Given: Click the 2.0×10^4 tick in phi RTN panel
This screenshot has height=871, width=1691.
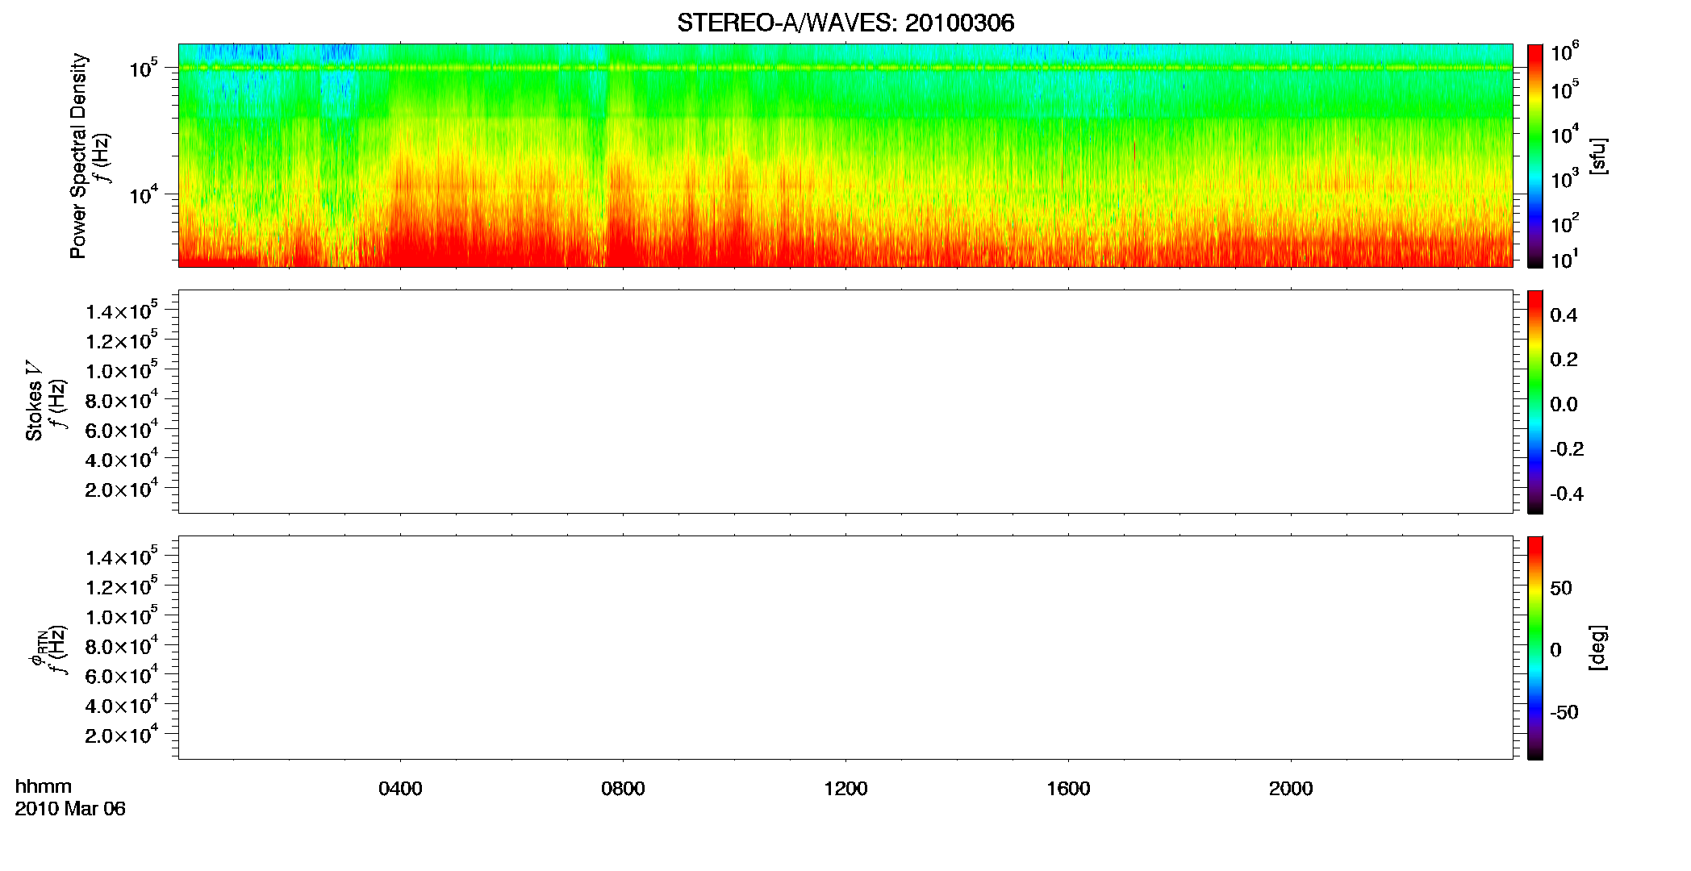Looking at the screenshot, I should [122, 734].
